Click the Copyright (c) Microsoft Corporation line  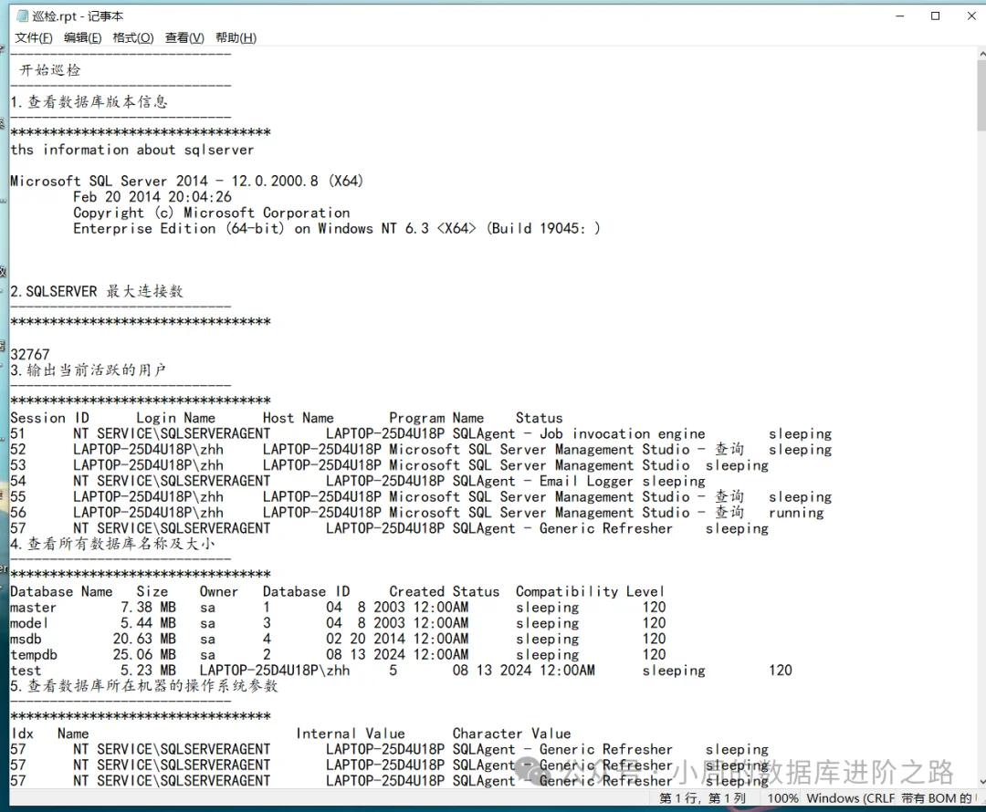click(211, 213)
